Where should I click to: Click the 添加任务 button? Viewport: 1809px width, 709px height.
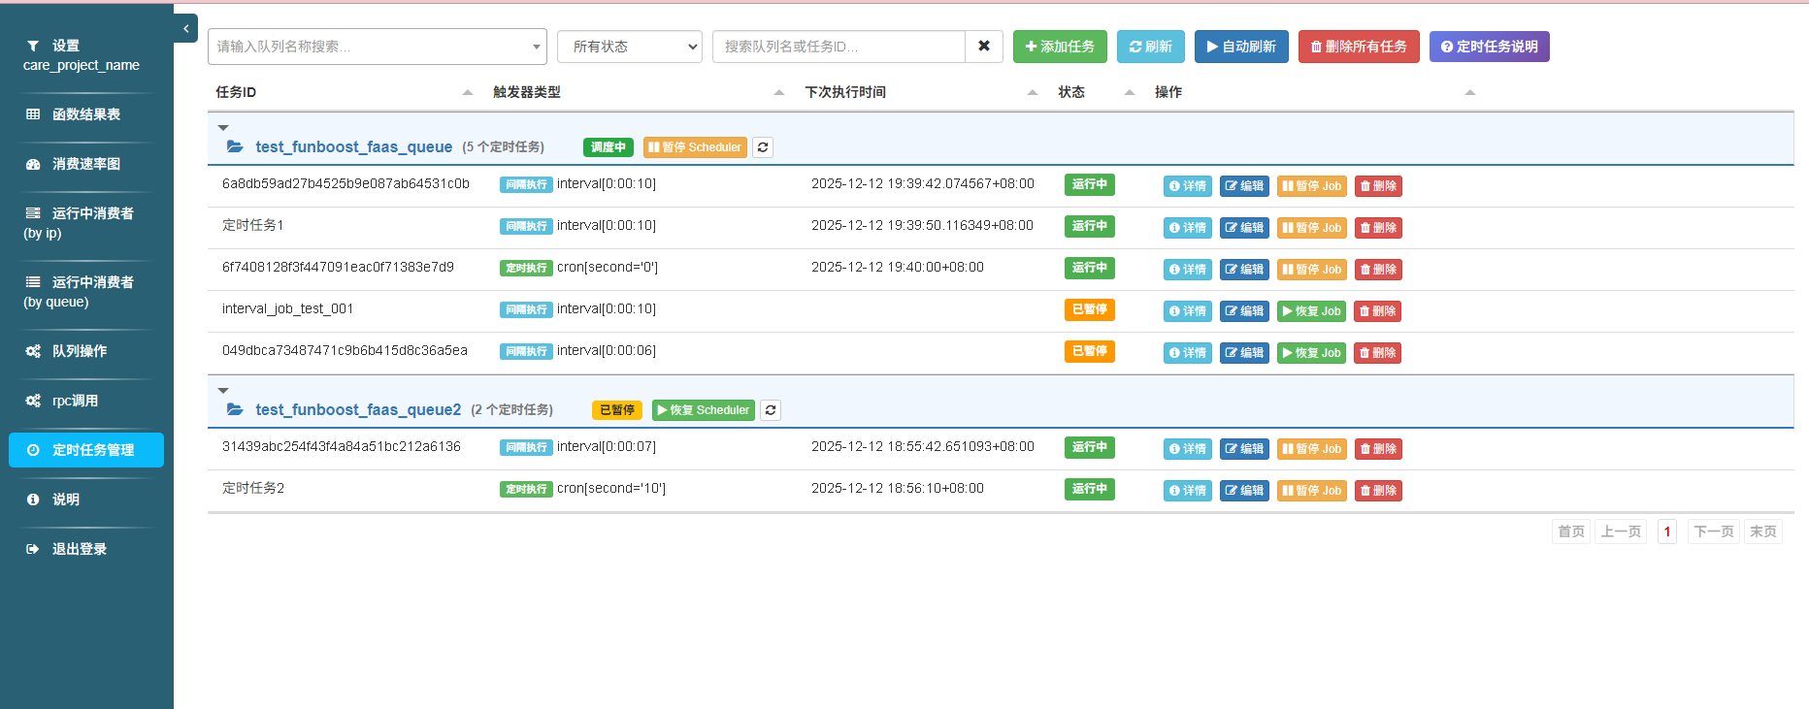click(x=1060, y=47)
